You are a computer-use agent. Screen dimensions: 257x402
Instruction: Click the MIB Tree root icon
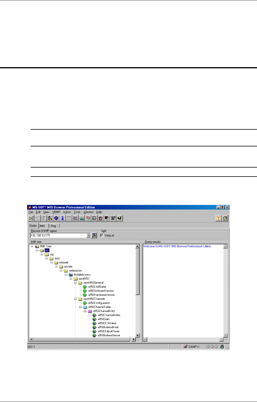tap(37, 246)
